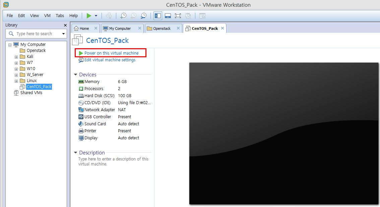Click the Hard Disk (SCSI) icon
The image size is (380, 207).
coord(81,96)
